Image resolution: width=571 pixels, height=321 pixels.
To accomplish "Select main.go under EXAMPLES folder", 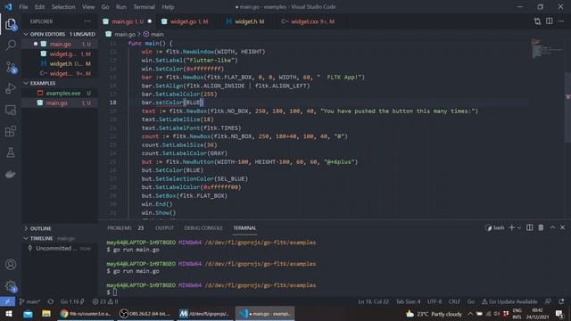I will click(x=60, y=103).
